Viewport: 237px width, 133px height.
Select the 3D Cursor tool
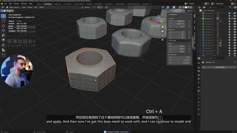pyautogui.click(x=3, y=21)
